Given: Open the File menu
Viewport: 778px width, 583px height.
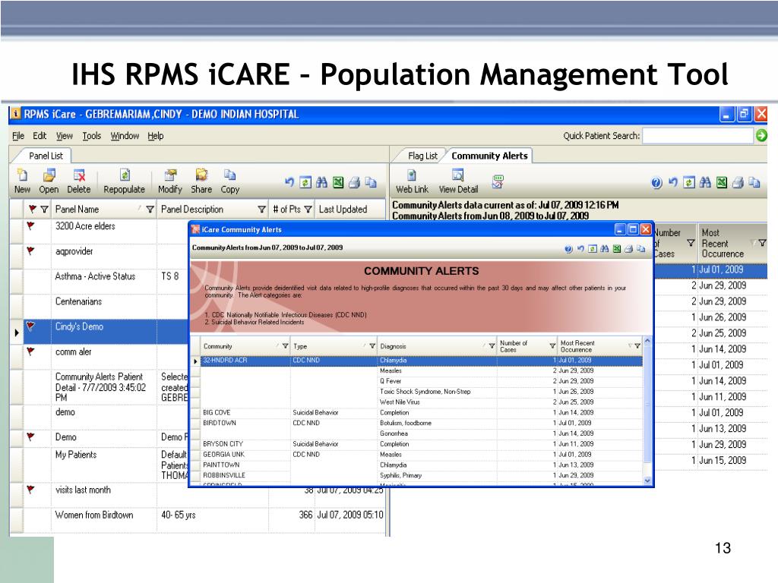Looking at the screenshot, I should tap(18, 136).
